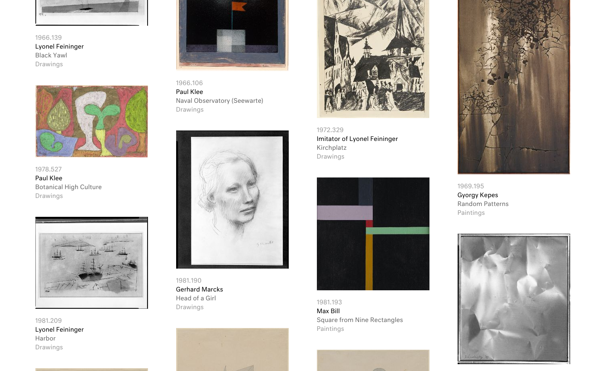606x371 pixels.
Task: Click object number 1981.193
Action: click(329, 302)
